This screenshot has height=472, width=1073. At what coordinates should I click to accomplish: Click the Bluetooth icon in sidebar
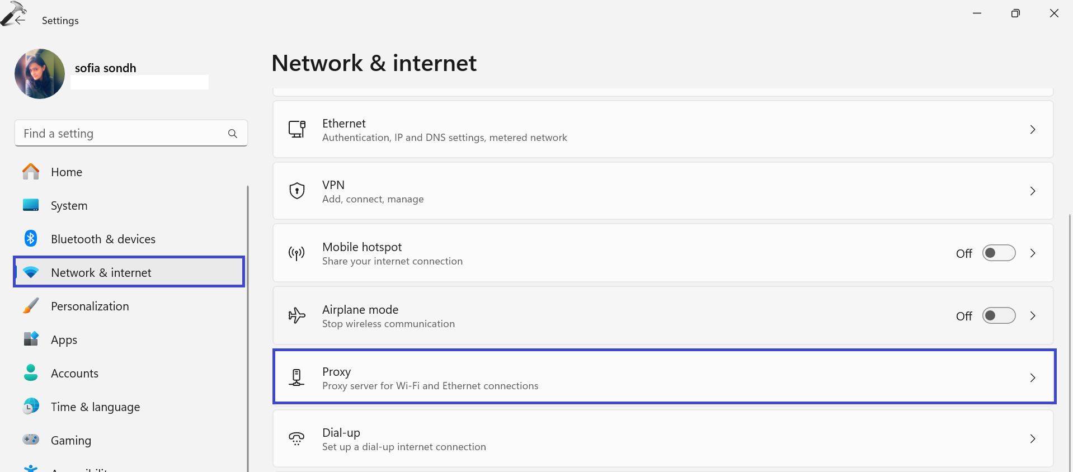pyautogui.click(x=31, y=239)
